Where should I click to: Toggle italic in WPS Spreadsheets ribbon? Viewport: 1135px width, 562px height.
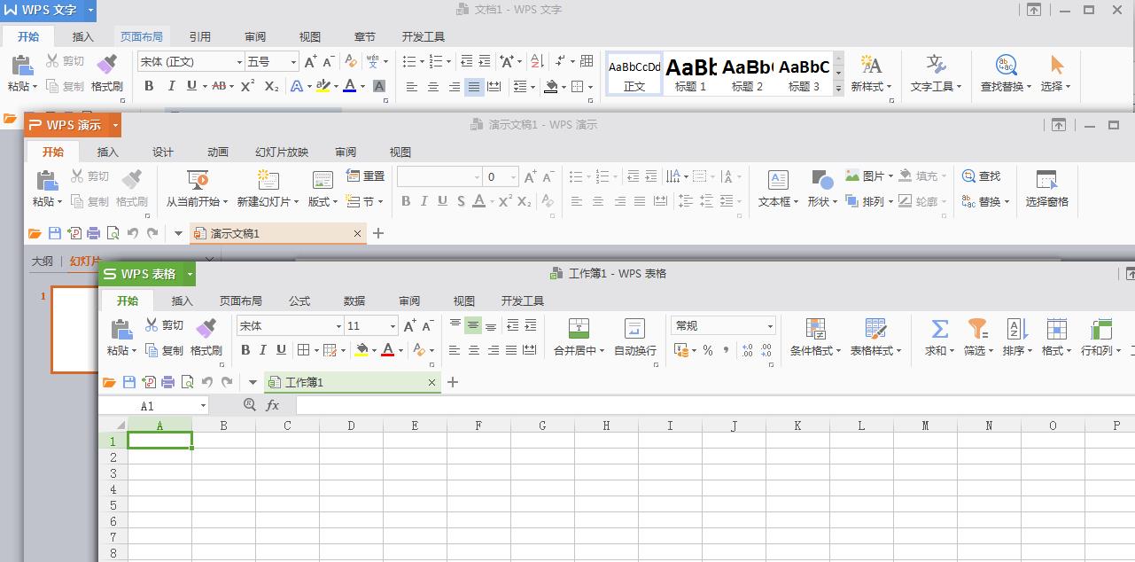point(263,350)
